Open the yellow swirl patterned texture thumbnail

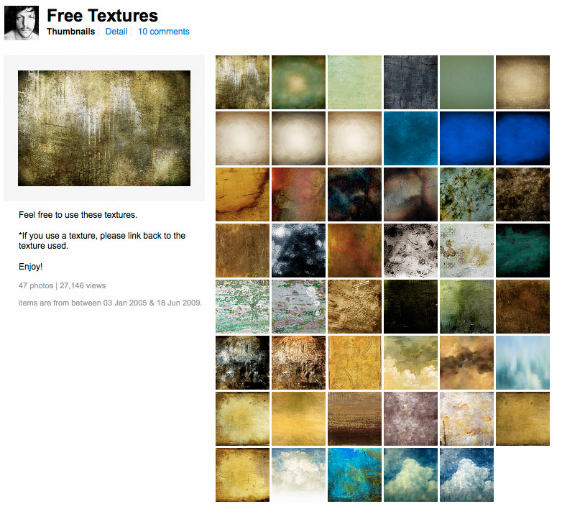[355, 363]
